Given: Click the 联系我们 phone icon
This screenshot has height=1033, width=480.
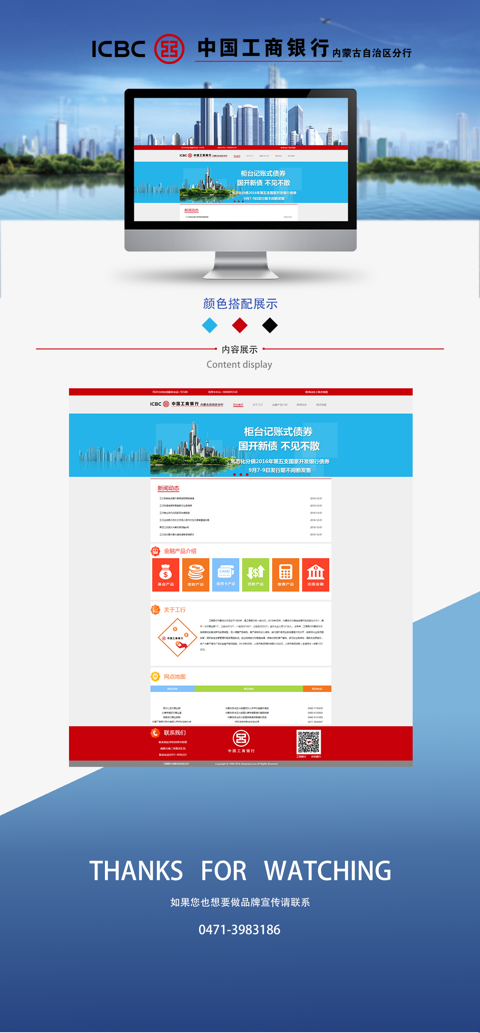Looking at the screenshot, I should (x=156, y=733).
